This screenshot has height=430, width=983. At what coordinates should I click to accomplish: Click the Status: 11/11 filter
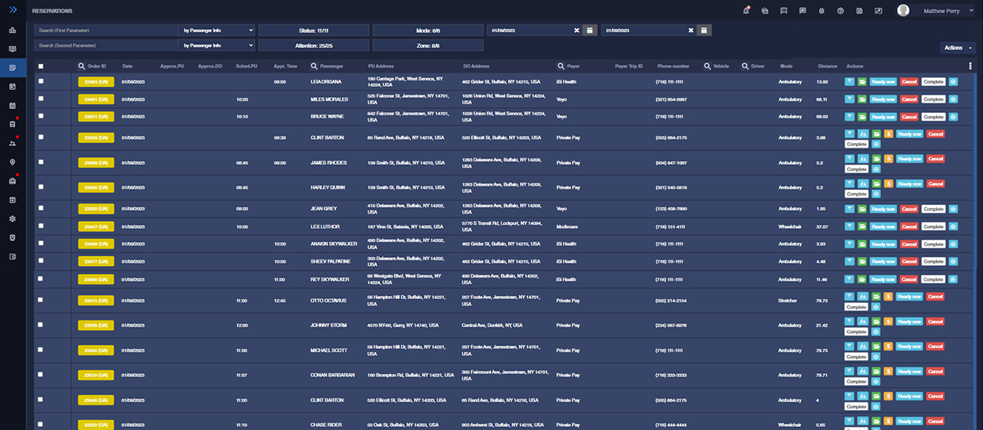[314, 30]
